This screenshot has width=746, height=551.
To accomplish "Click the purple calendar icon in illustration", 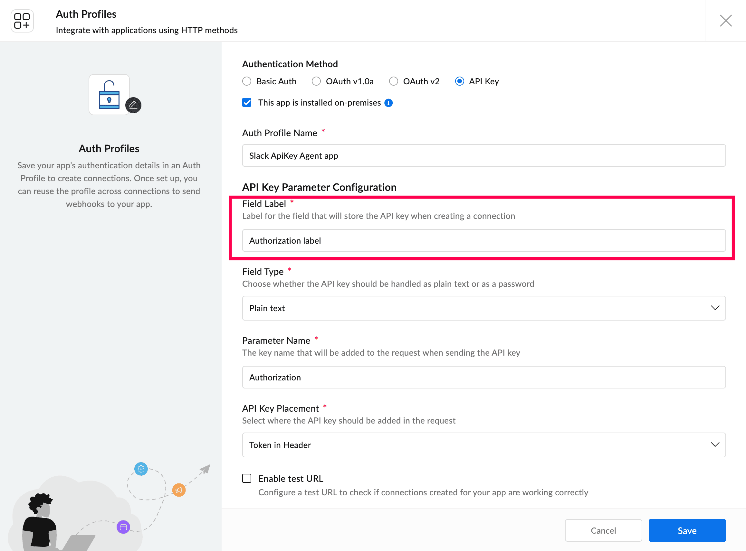I will click(x=123, y=527).
